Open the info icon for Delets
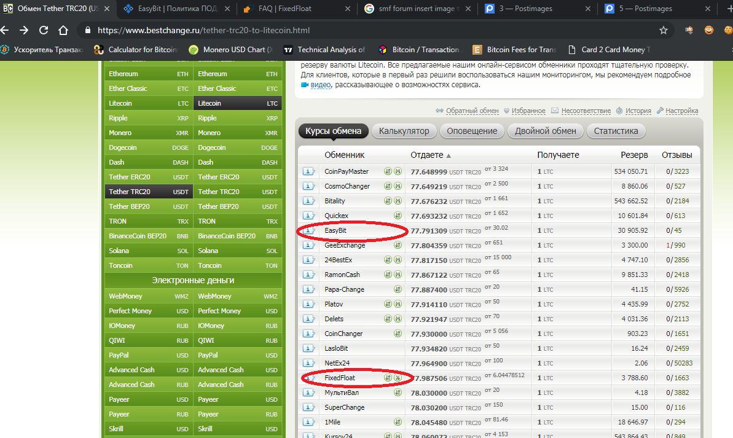733x438 pixels. (308, 319)
